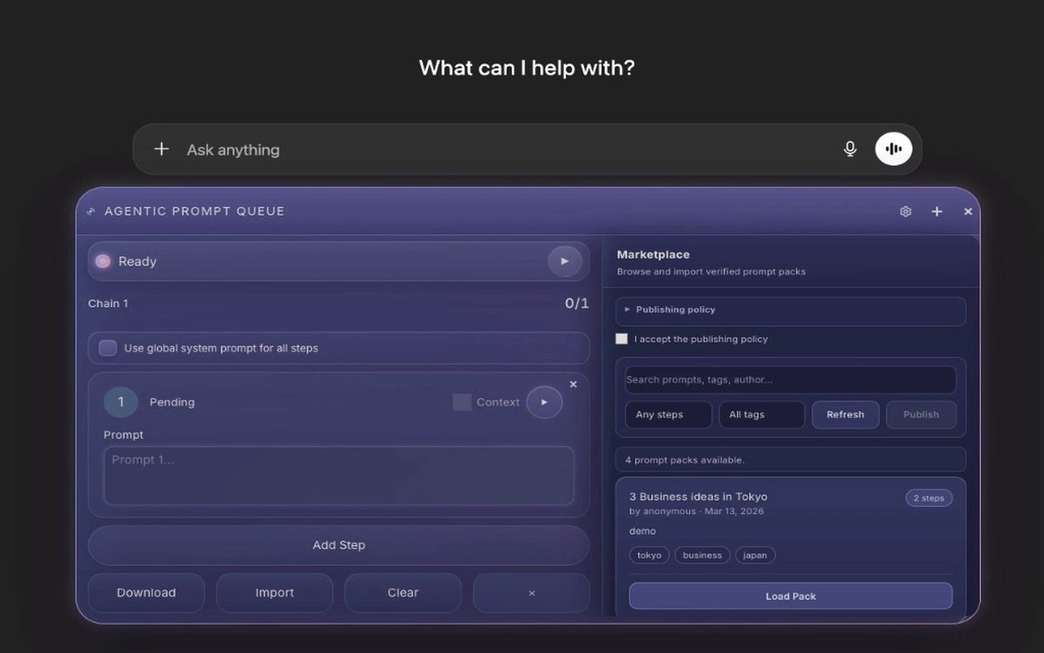Refresh the marketplace prompt packs

(845, 415)
